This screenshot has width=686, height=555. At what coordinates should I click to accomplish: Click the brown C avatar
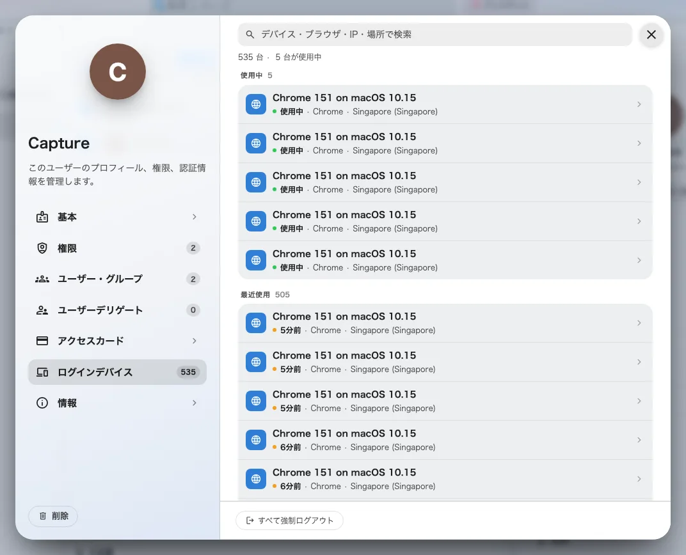(x=118, y=71)
